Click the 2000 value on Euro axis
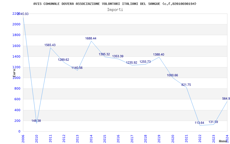Viewport: 230px width, 144px height. (x=16, y=24)
